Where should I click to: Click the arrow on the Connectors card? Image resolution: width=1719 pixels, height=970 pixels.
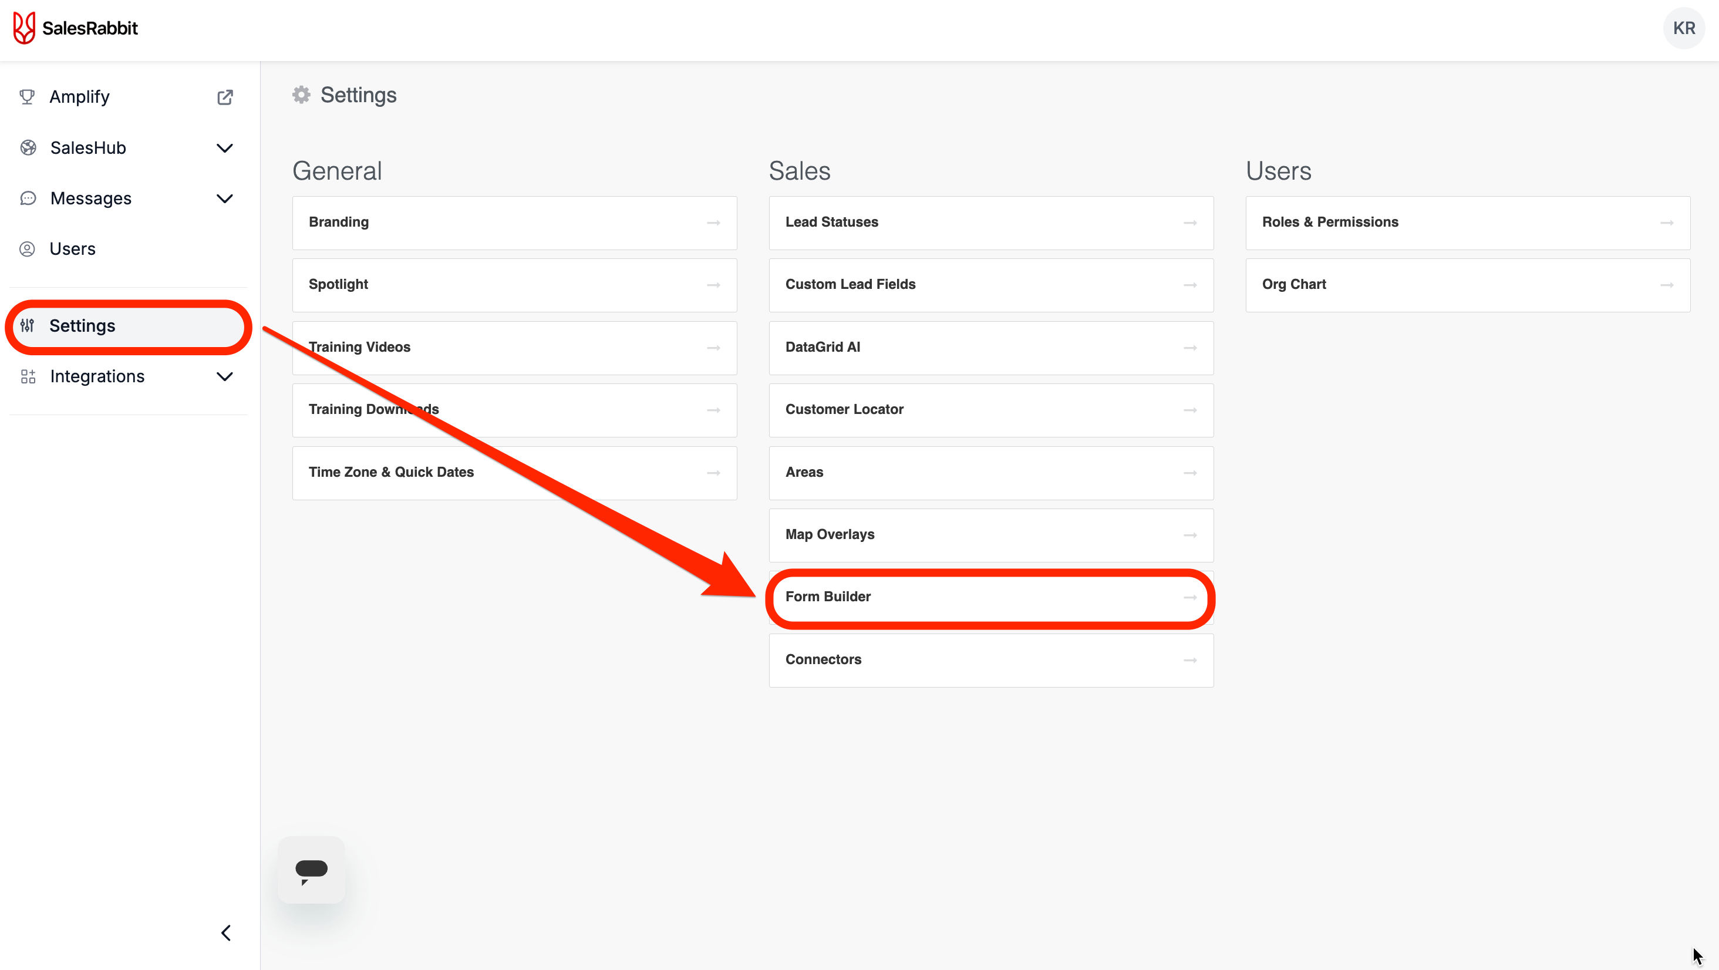(x=1190, y=659)
